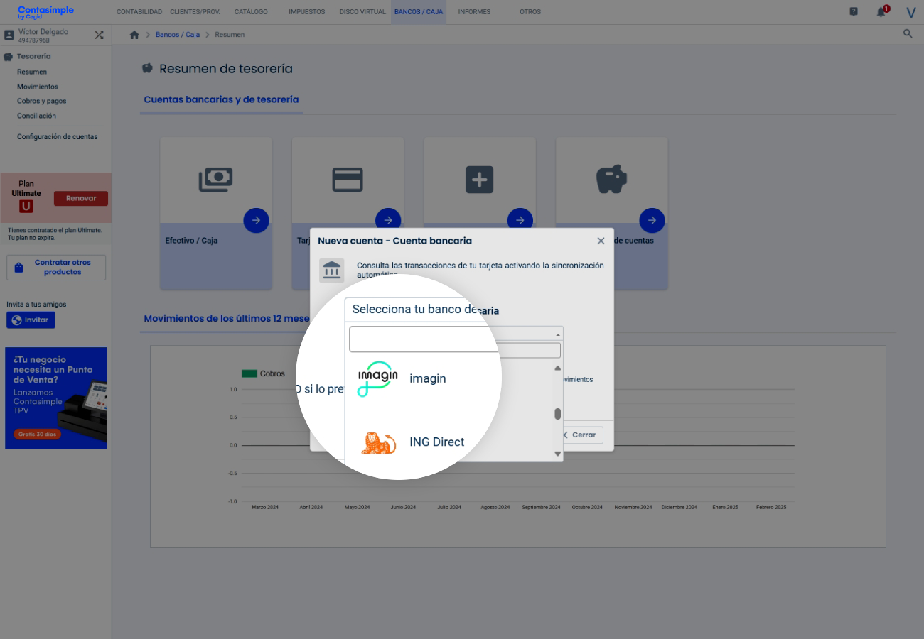Click the piggy bank icon account card

[611, 180]
